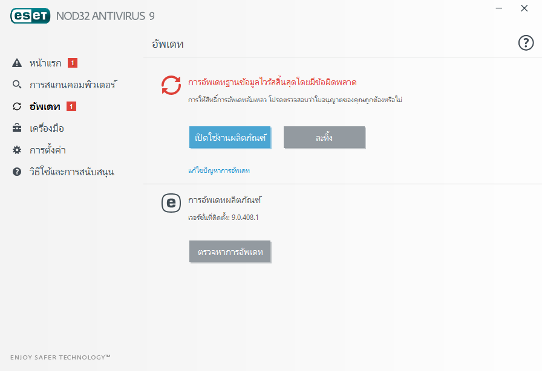This screenshot has width=542, height=371.
Task: Select อัพเดท in the sidebar
Action: point(45,106)
